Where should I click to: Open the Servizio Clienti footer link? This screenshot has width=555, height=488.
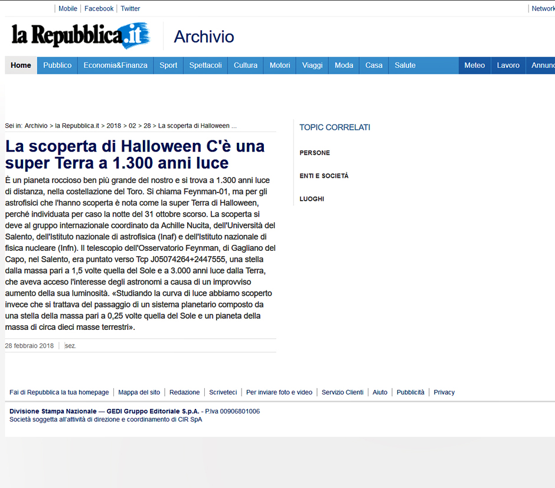[342, 392]
